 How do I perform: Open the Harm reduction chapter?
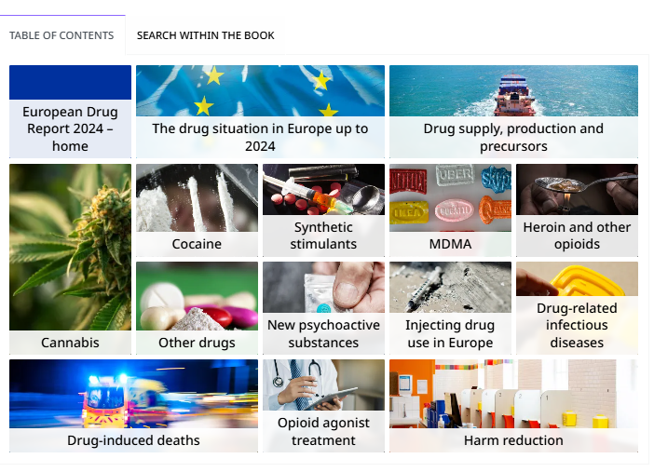point(513,406)
